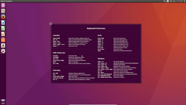Click 'Take a screenshot of the current window.'
The image size is (186, 105).
pyautogui.click(x=79, y=63)
